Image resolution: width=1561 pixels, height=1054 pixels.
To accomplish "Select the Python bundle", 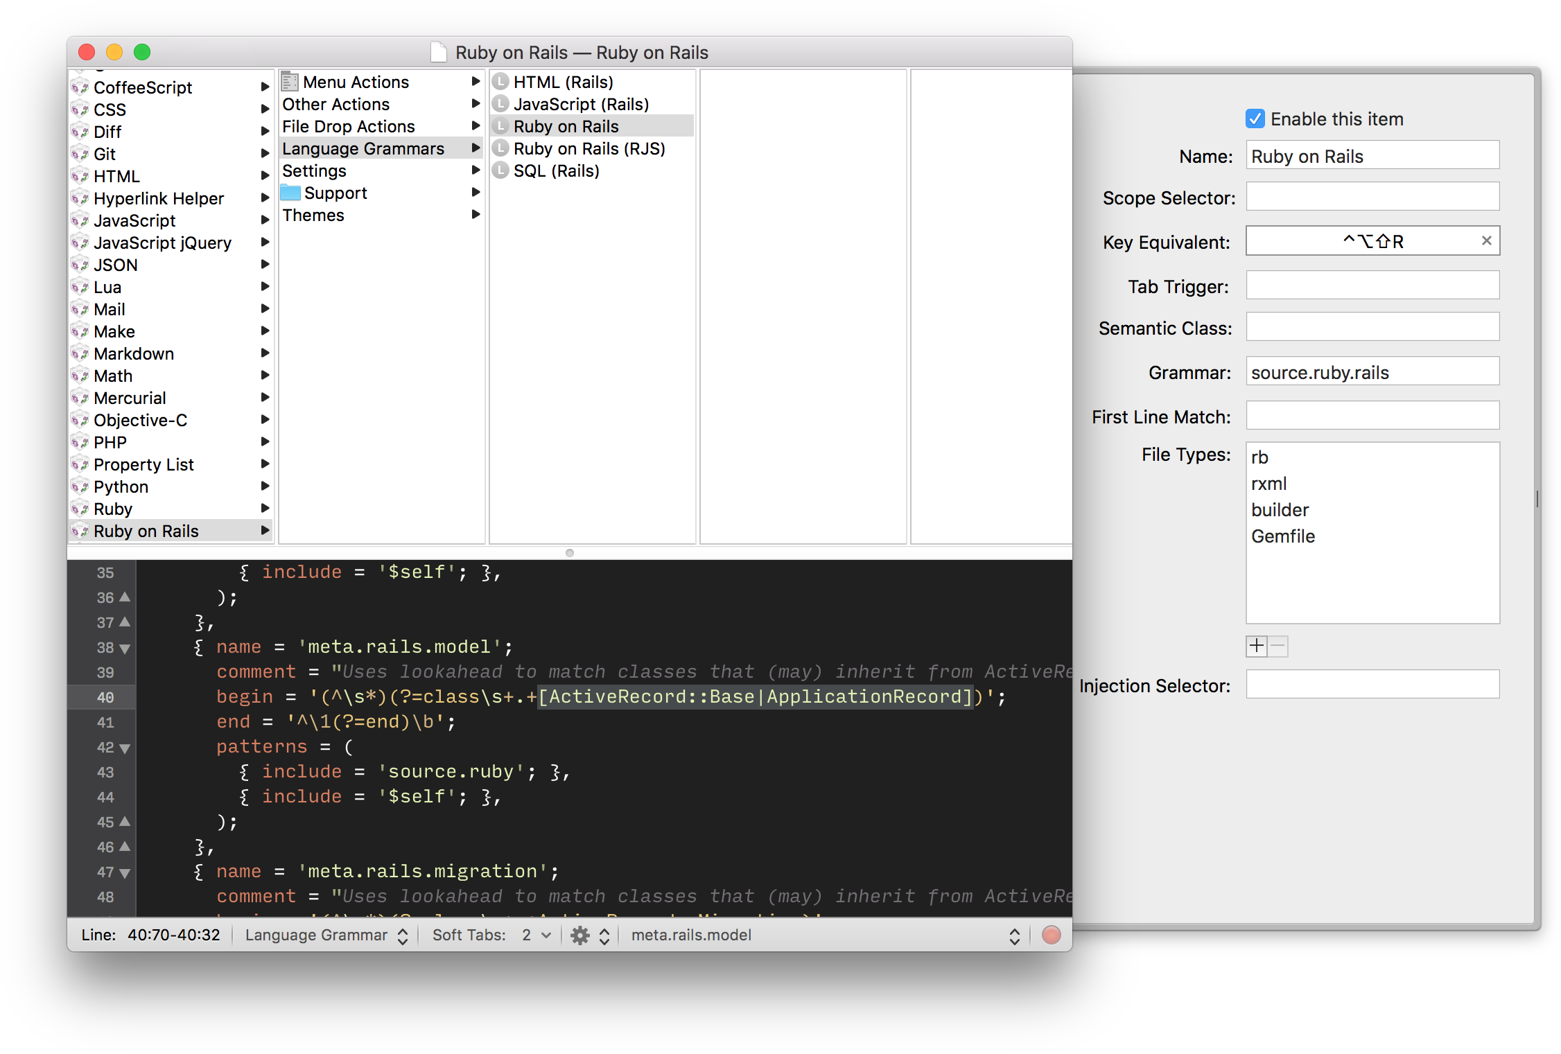I will point(121,486).
